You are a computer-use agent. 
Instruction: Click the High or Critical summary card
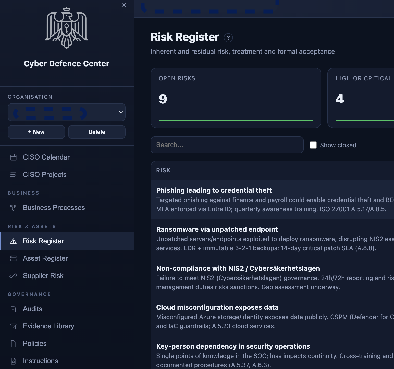[x=361, y=98]
